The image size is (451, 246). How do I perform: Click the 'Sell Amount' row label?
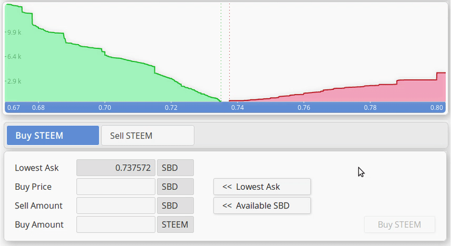(39, 205)
